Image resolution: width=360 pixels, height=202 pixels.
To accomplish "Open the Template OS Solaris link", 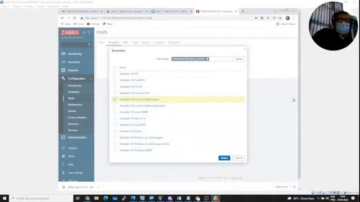I will click(130, 131).
